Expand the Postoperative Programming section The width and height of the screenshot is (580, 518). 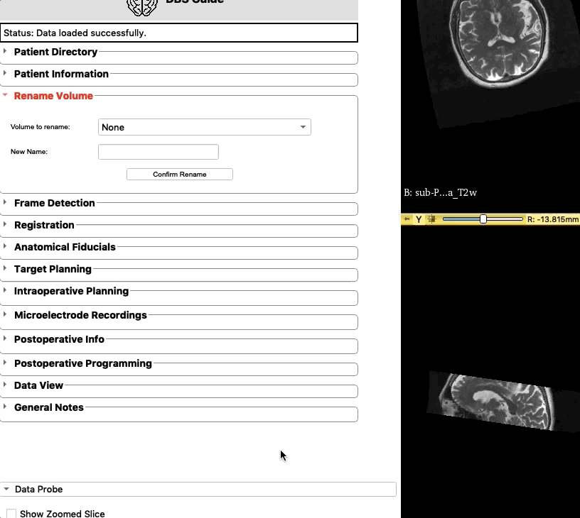tap(83, 363)
